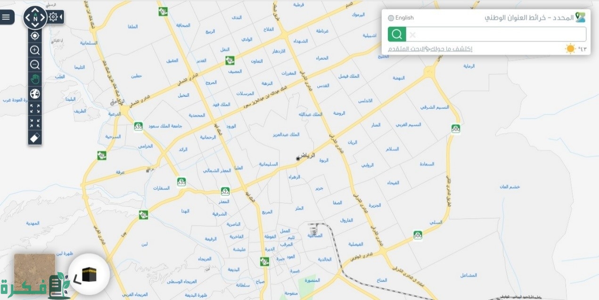Clear the search box with the X
This screenshot has width=599, height=300.
(x=412, y=35)
